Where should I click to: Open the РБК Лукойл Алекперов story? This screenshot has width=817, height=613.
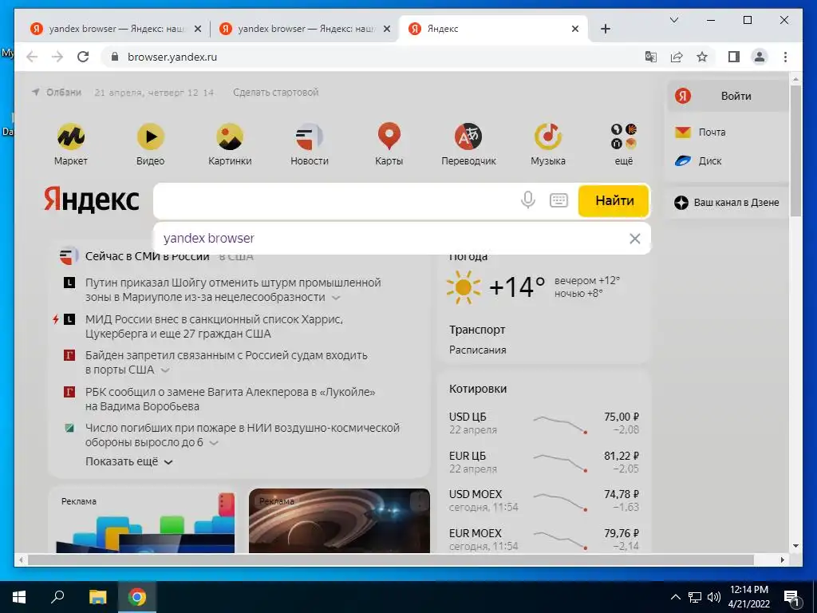[231, 399]
